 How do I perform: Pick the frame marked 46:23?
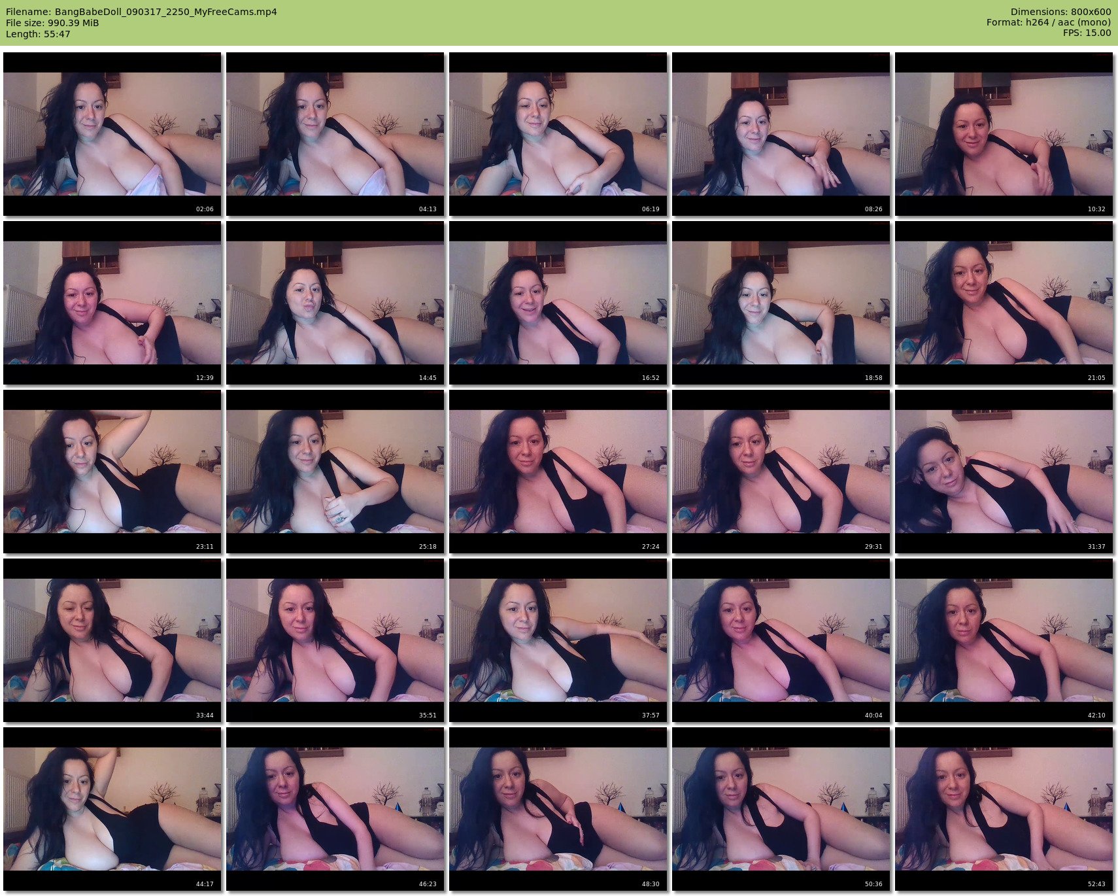335,809
